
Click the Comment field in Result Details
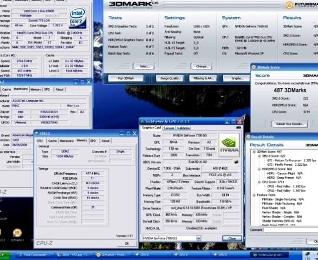click(x=291, y=230)
